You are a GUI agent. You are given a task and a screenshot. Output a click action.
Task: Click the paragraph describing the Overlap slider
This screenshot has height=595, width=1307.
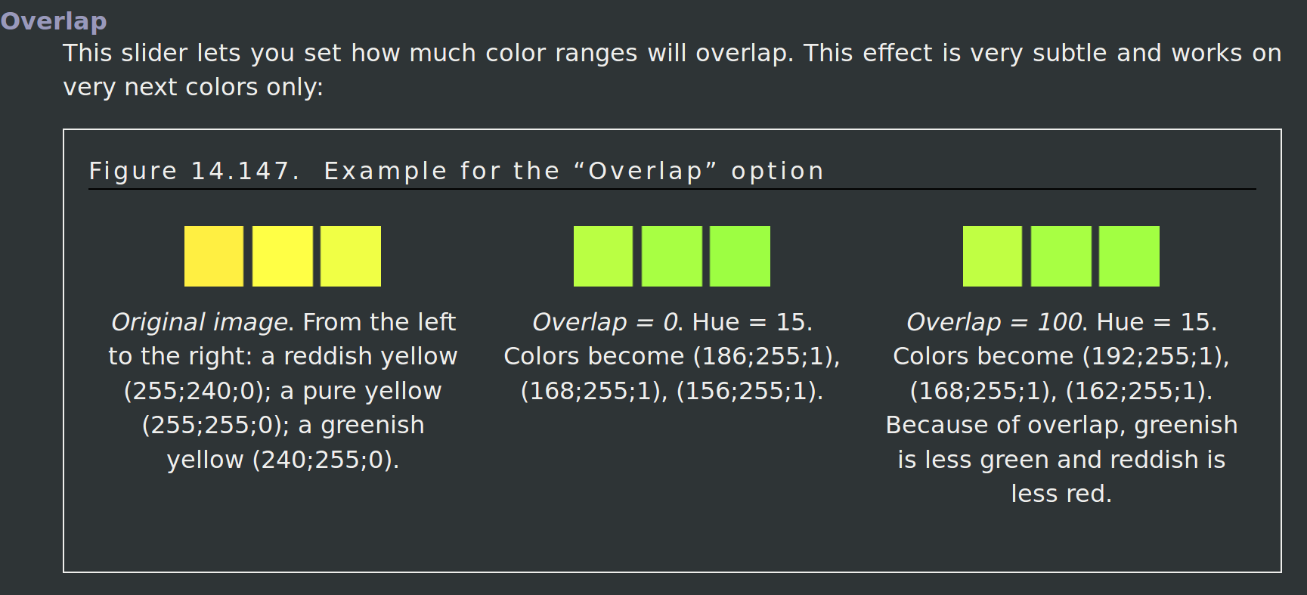[672, 70]
